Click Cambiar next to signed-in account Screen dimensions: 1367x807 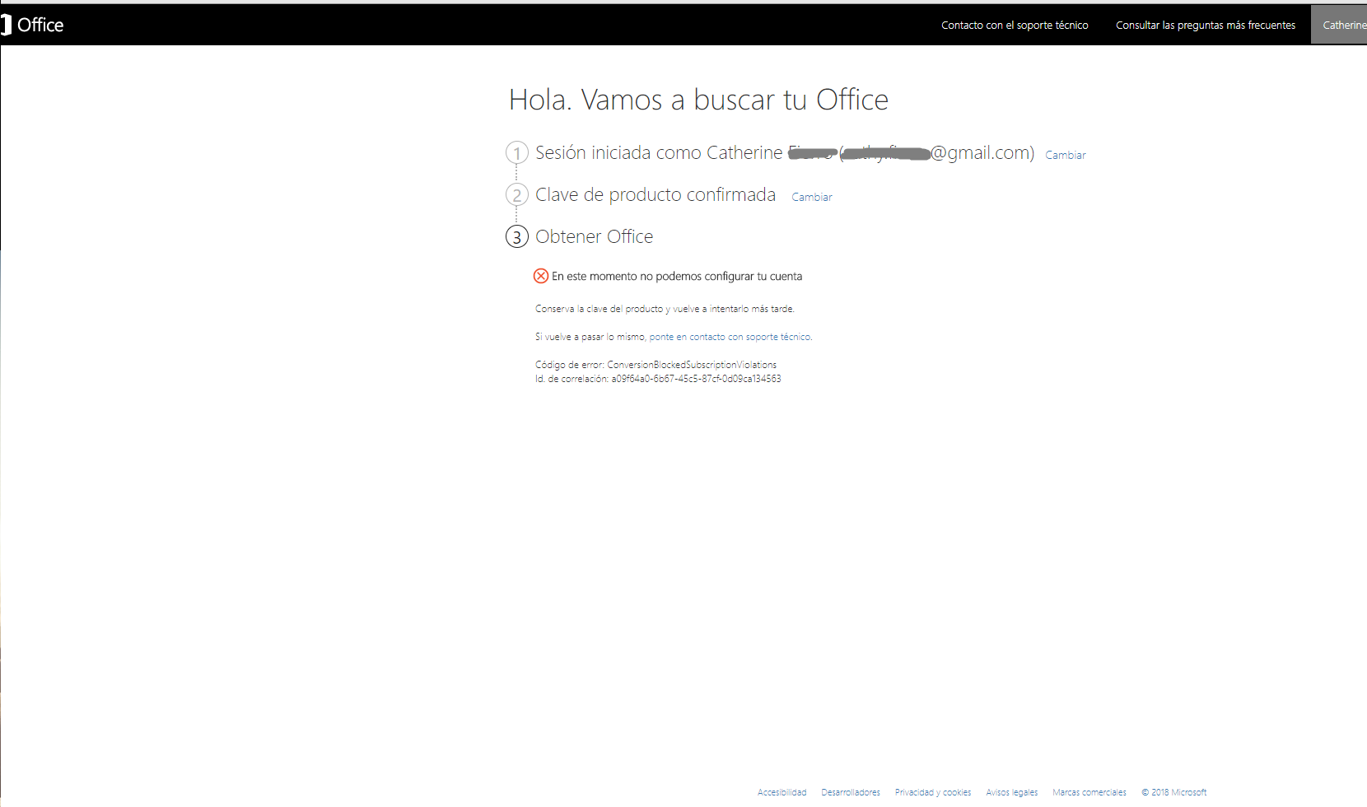(1066, 155)
